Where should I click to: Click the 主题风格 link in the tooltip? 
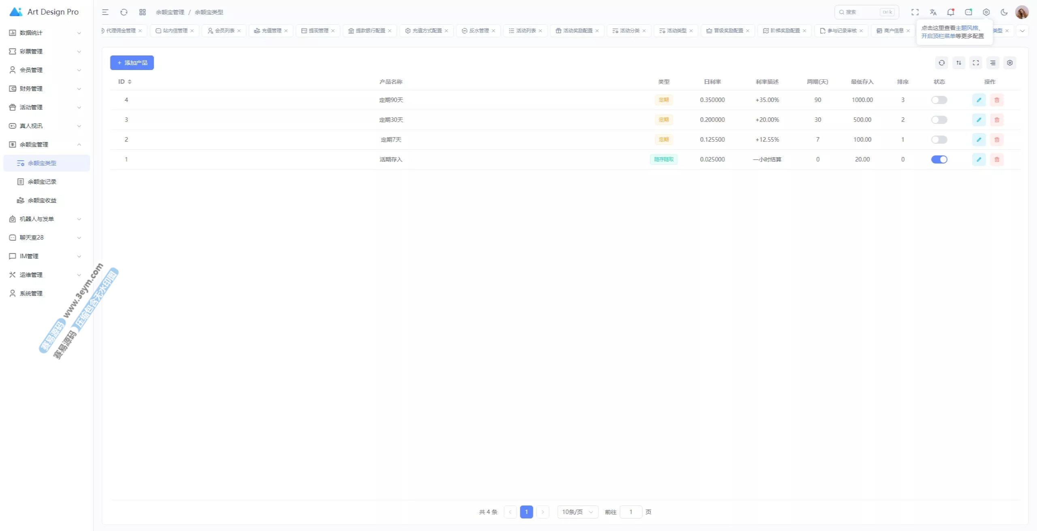tap(967, 28)
